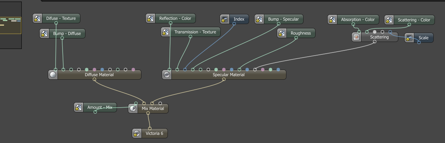Select the Absorption - Color node
Screen dimensions: 445x143
[x=353, y=19]
